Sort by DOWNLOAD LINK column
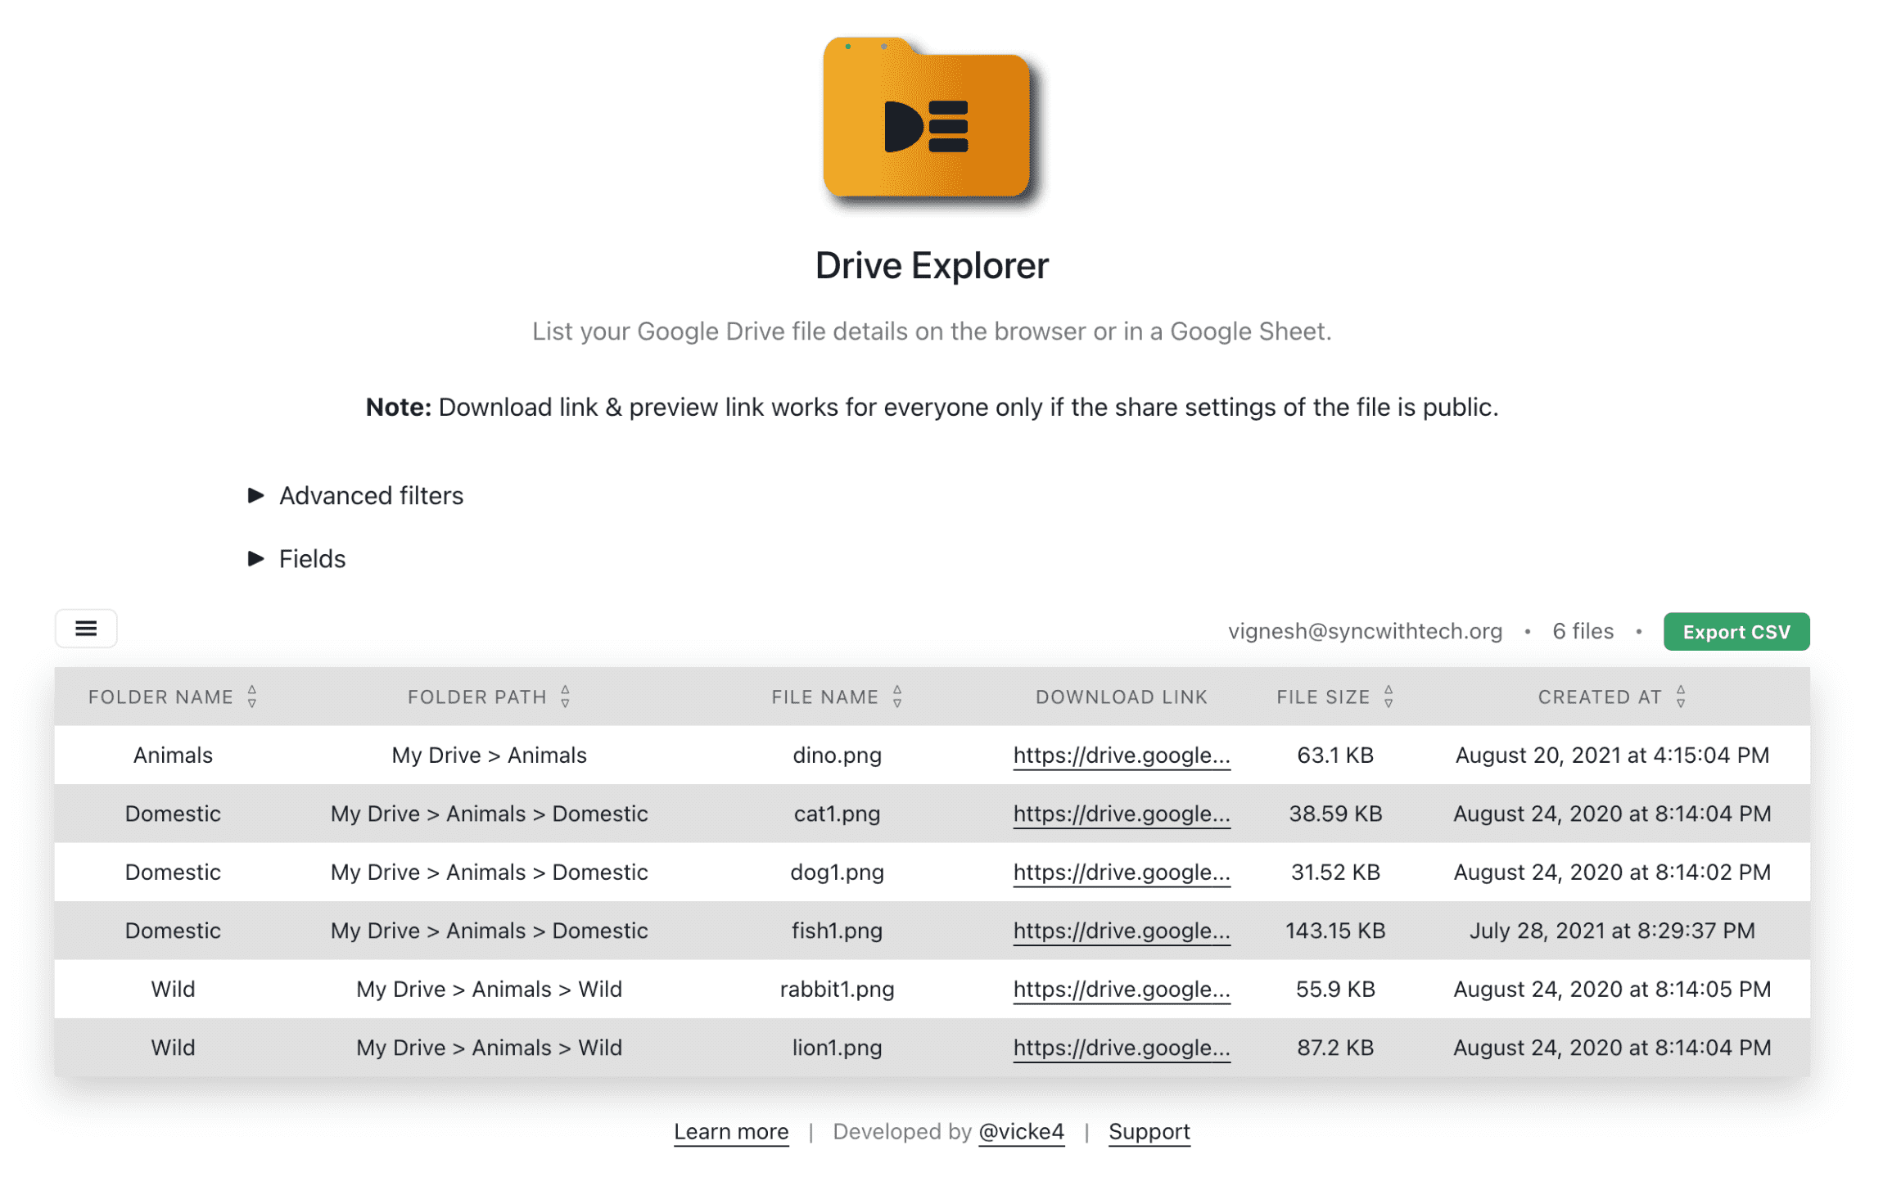1883x1177 pixels. (1118, 698)
